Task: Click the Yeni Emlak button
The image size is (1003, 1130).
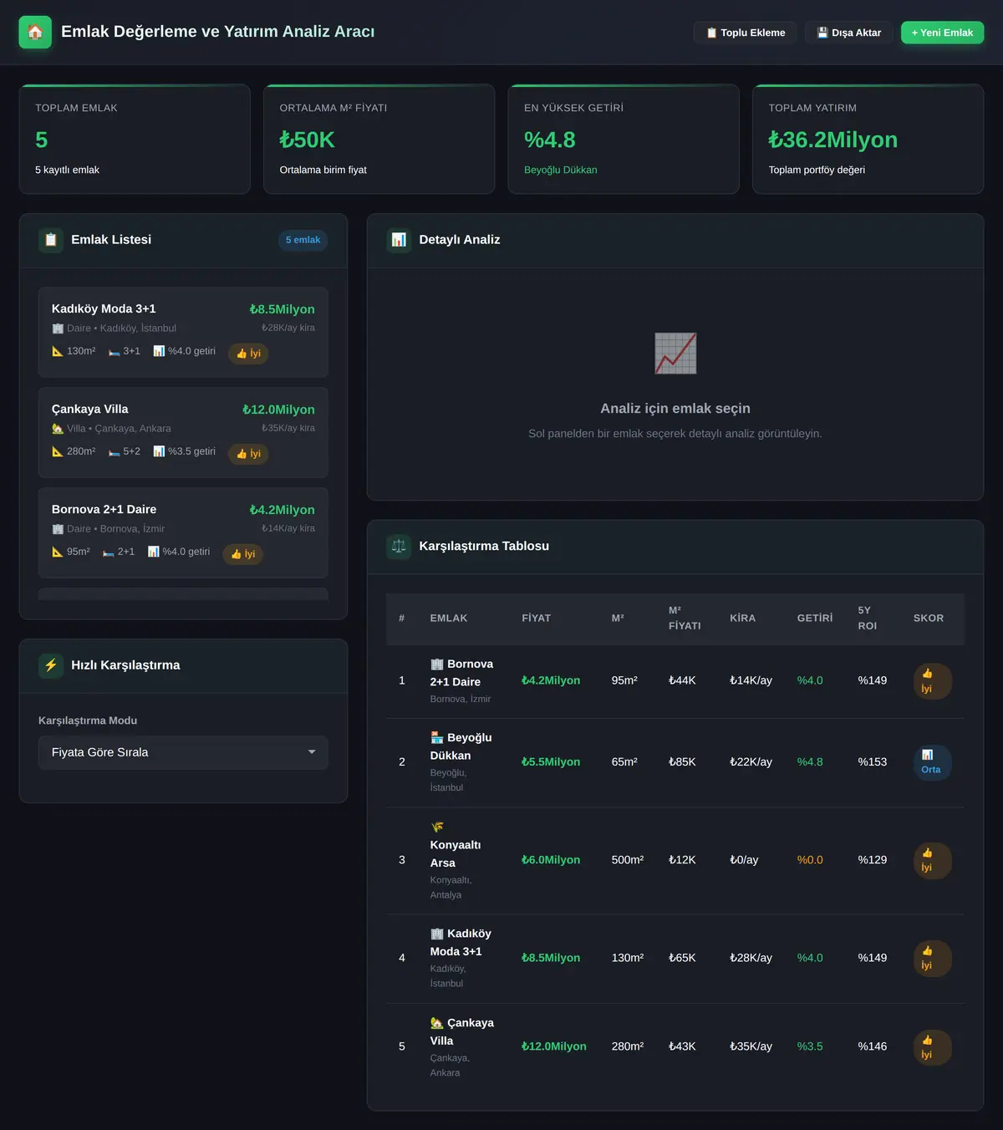Action: [x=942, y=33]
